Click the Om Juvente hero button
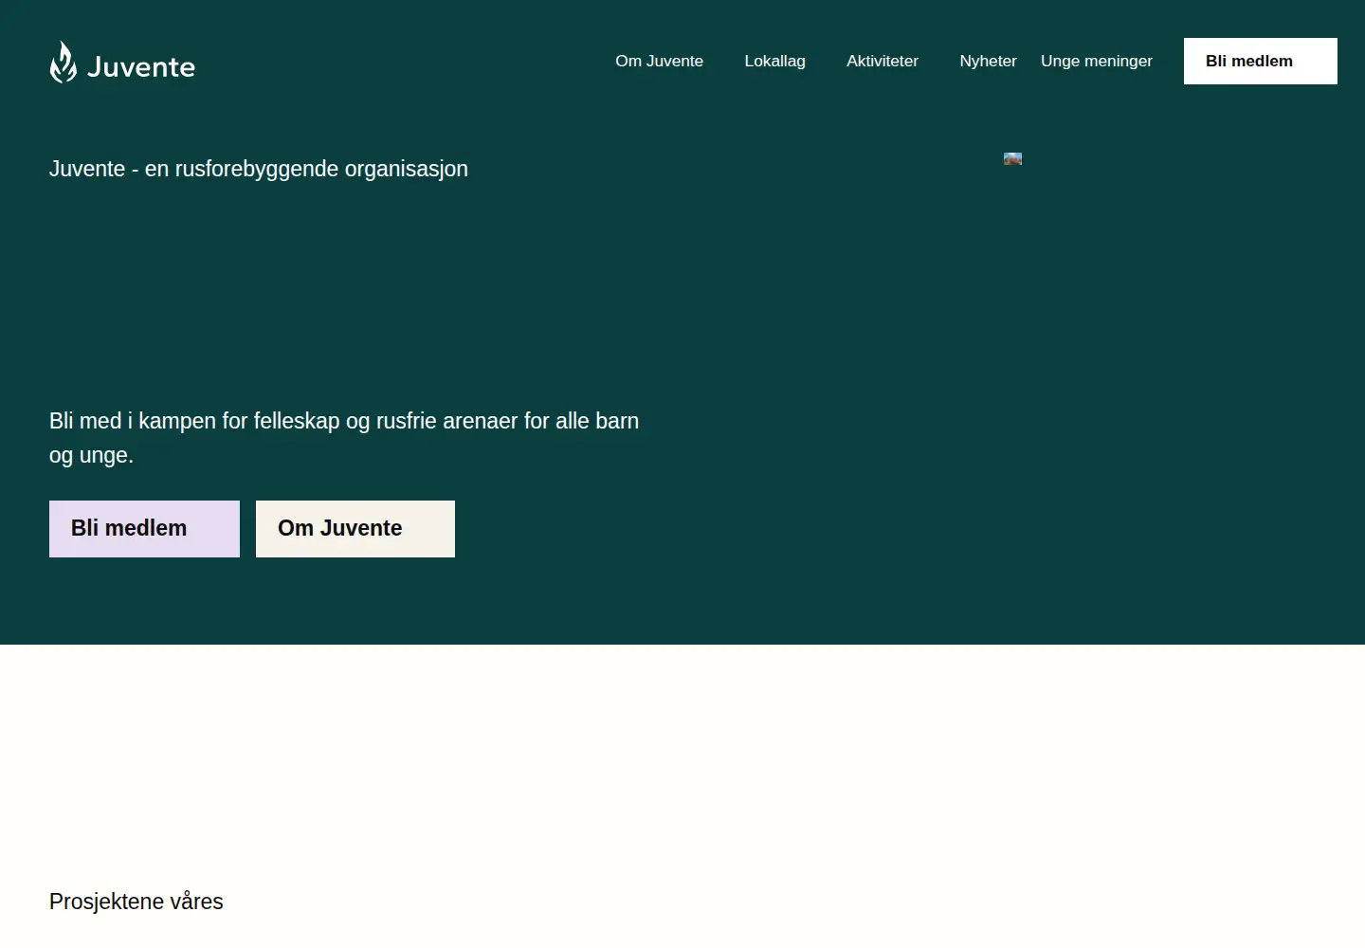This screenshot has width=1365, height=948. pyautogui.click(x=355, y=529)
